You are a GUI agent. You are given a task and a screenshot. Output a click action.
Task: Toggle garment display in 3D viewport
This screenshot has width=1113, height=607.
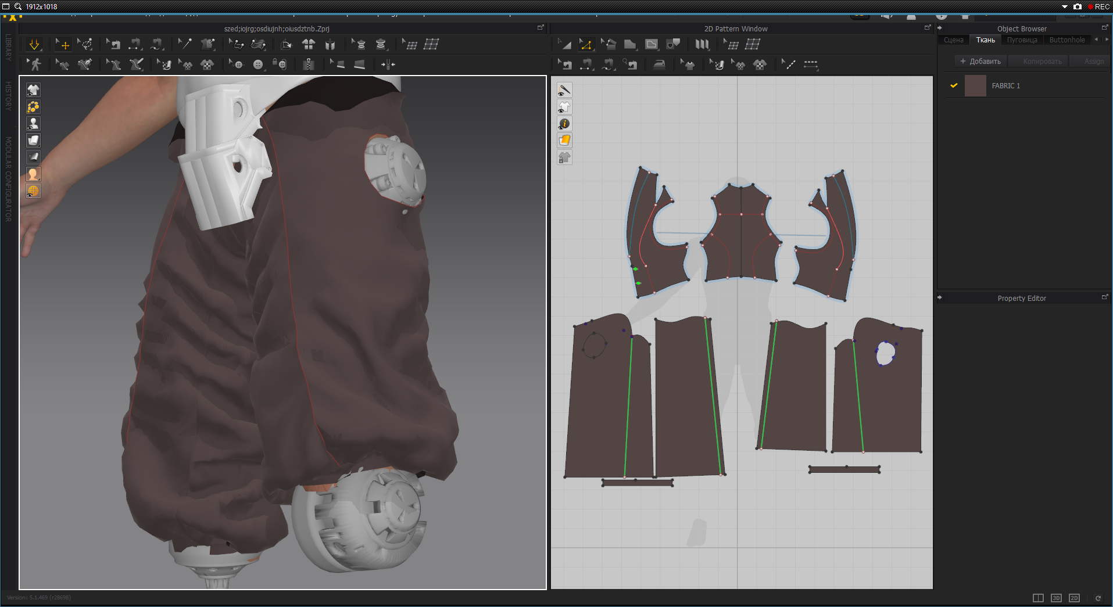[33, 89]
